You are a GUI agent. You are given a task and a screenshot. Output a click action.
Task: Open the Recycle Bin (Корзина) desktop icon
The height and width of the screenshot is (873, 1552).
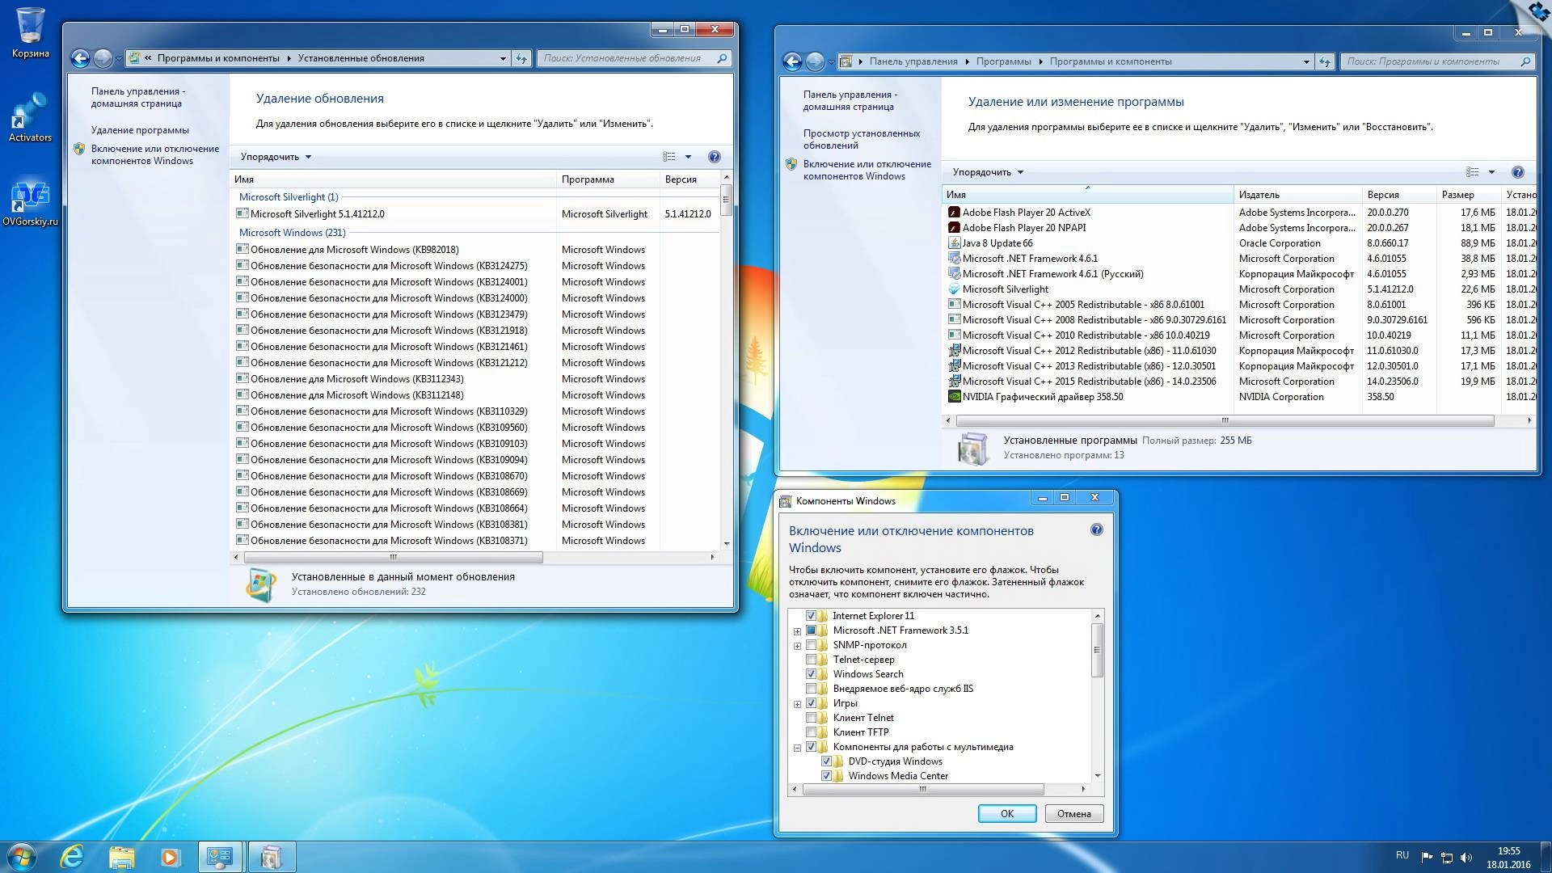pos(30,32)
